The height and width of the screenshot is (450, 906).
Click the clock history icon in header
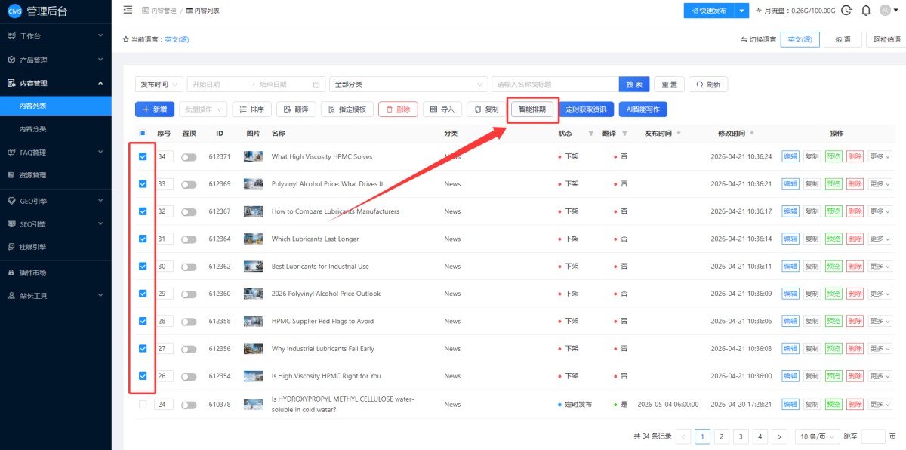tap(846, 11)
